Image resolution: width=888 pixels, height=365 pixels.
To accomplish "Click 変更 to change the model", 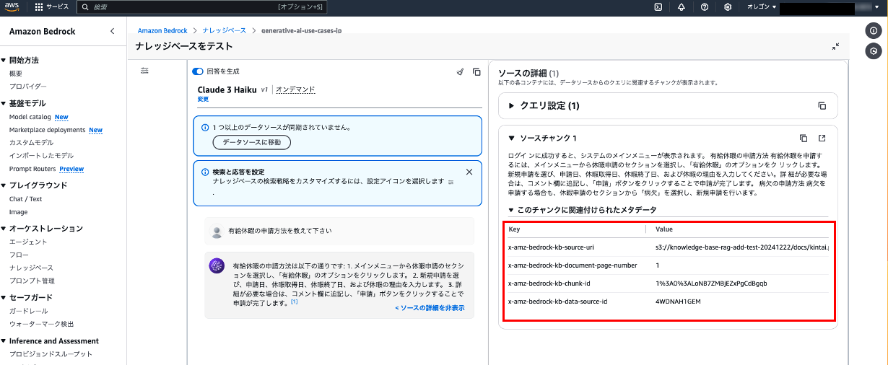I will [203, 98].
